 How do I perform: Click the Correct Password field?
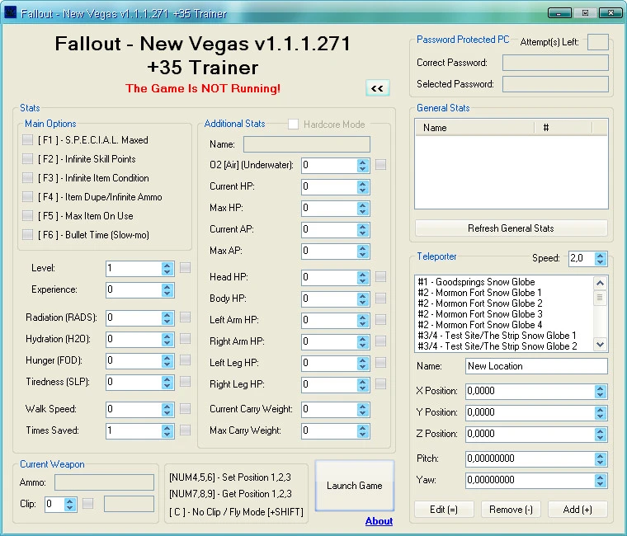pyautogui.click(x=555, y=63)
